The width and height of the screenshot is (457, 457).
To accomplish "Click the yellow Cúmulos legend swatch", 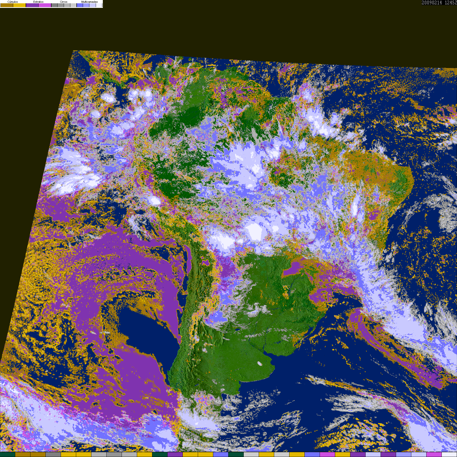I will 19,5.
